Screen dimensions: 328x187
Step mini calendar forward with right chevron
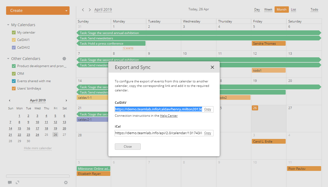66,100
